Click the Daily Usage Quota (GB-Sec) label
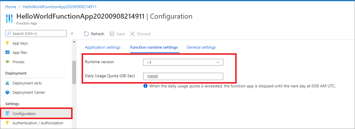This screenshot has width=355, height=129. [110, 76]
